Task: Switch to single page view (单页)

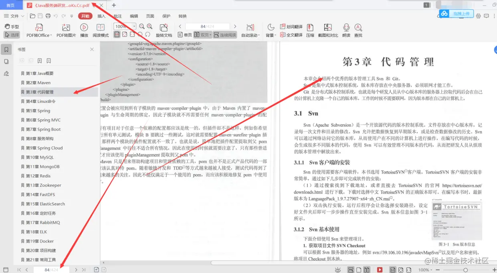Action: point(184,35)
